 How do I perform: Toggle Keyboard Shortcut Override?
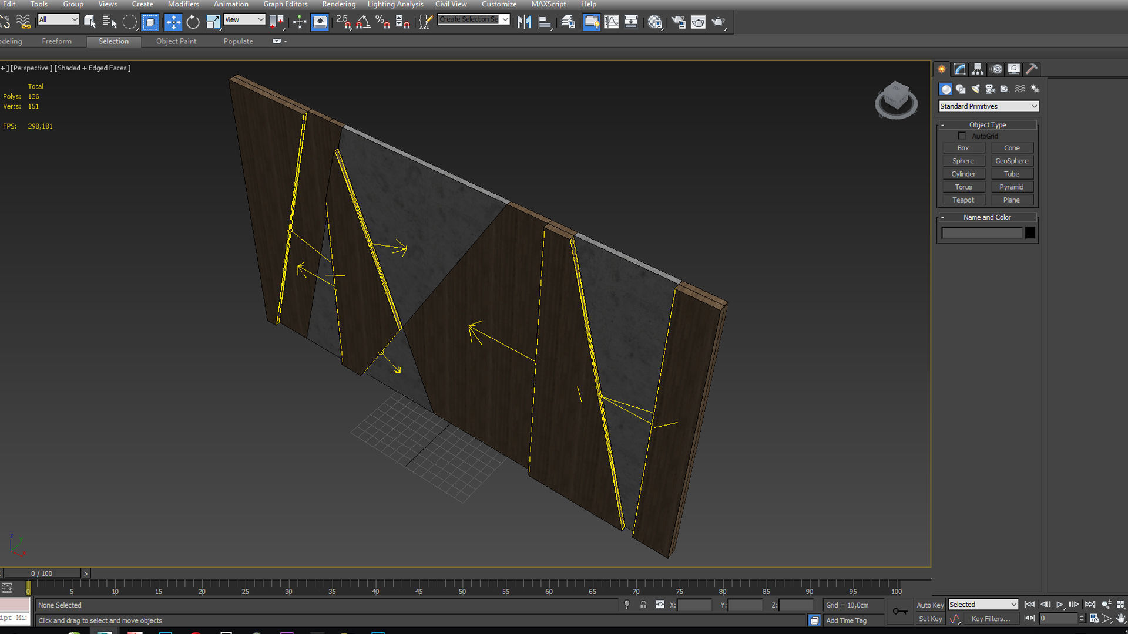point(320,22)
